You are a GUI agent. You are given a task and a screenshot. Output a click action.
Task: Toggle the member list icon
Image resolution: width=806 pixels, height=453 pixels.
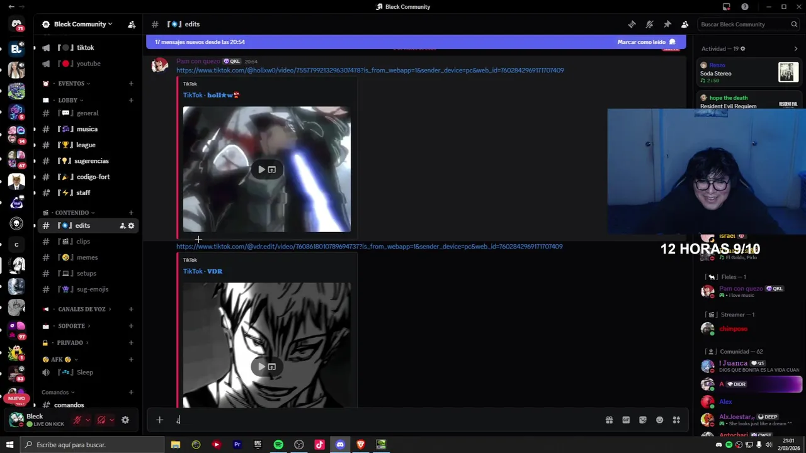[x=684, y=25]
